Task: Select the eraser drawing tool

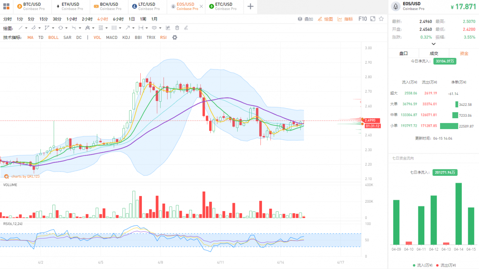Action: coord(185,28)
